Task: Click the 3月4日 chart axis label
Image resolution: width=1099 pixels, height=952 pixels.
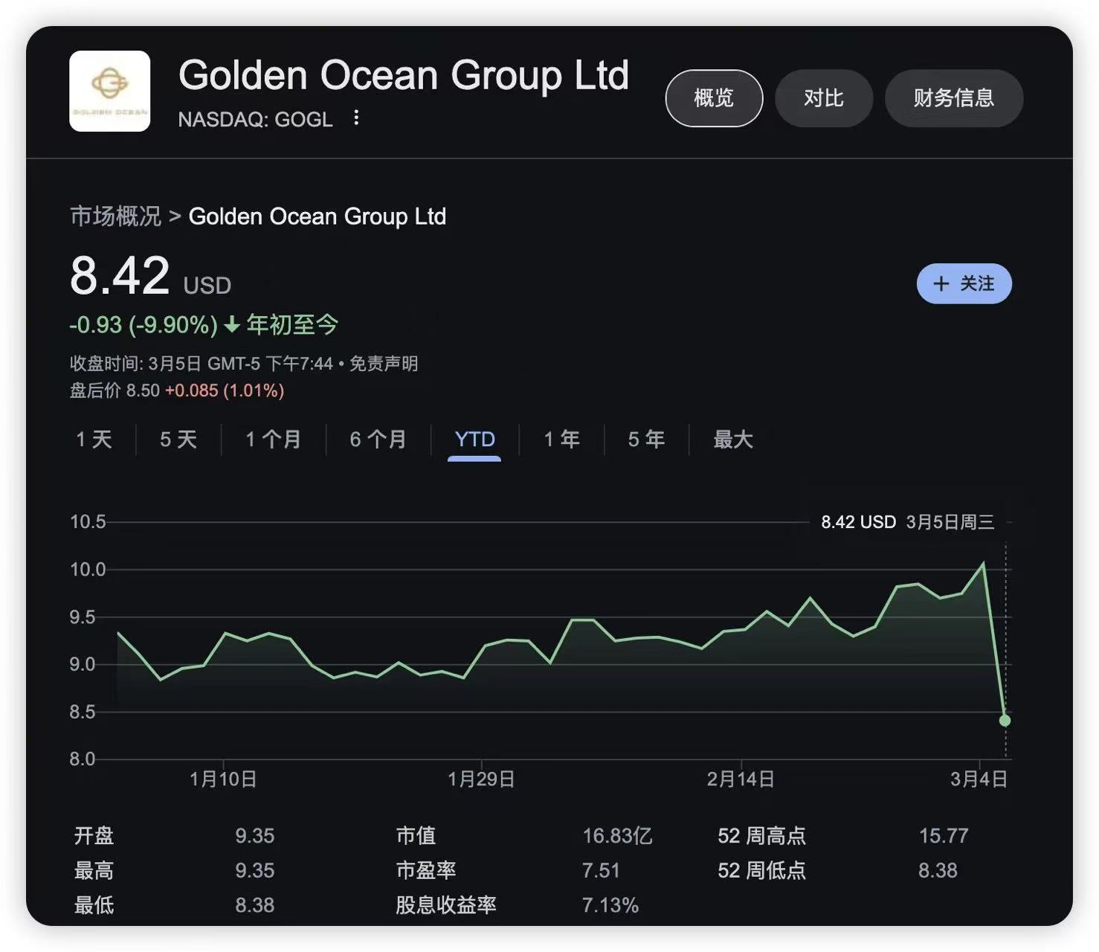Action: click(979, 779)
